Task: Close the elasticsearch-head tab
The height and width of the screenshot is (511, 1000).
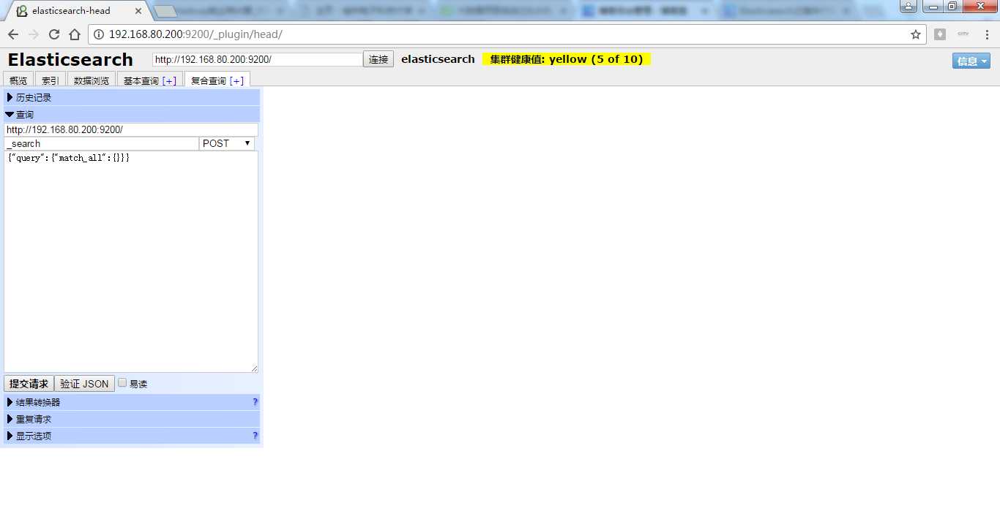Action: 138,11
